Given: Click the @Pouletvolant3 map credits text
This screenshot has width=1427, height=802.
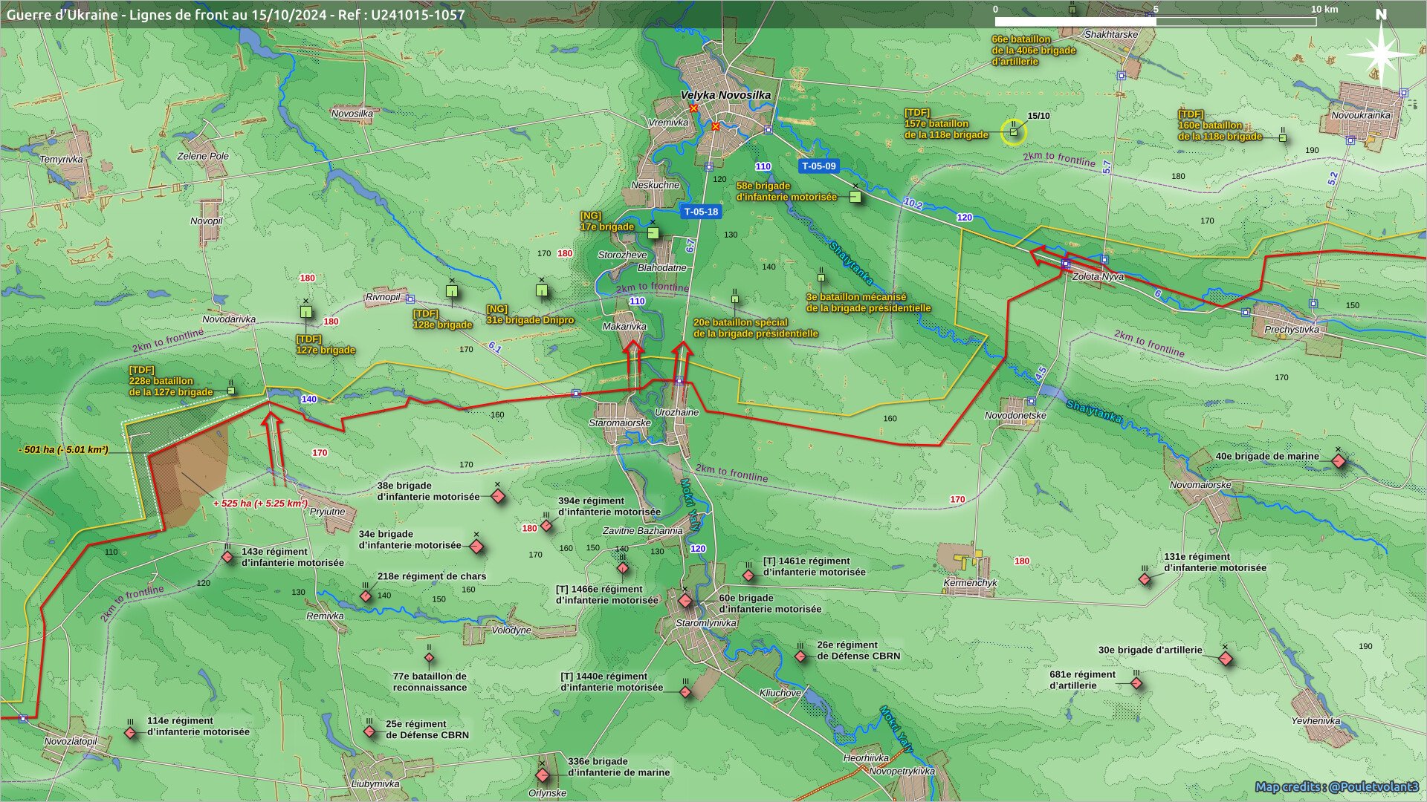Looking at the screenshot, I should pyautogui.click(x=1337, y=787).
